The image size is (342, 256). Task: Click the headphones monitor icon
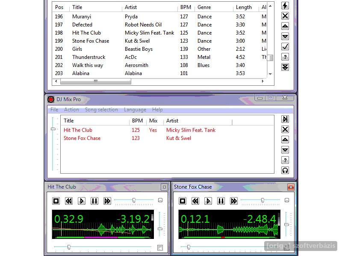pyautogui.click(x=285, y=170)
